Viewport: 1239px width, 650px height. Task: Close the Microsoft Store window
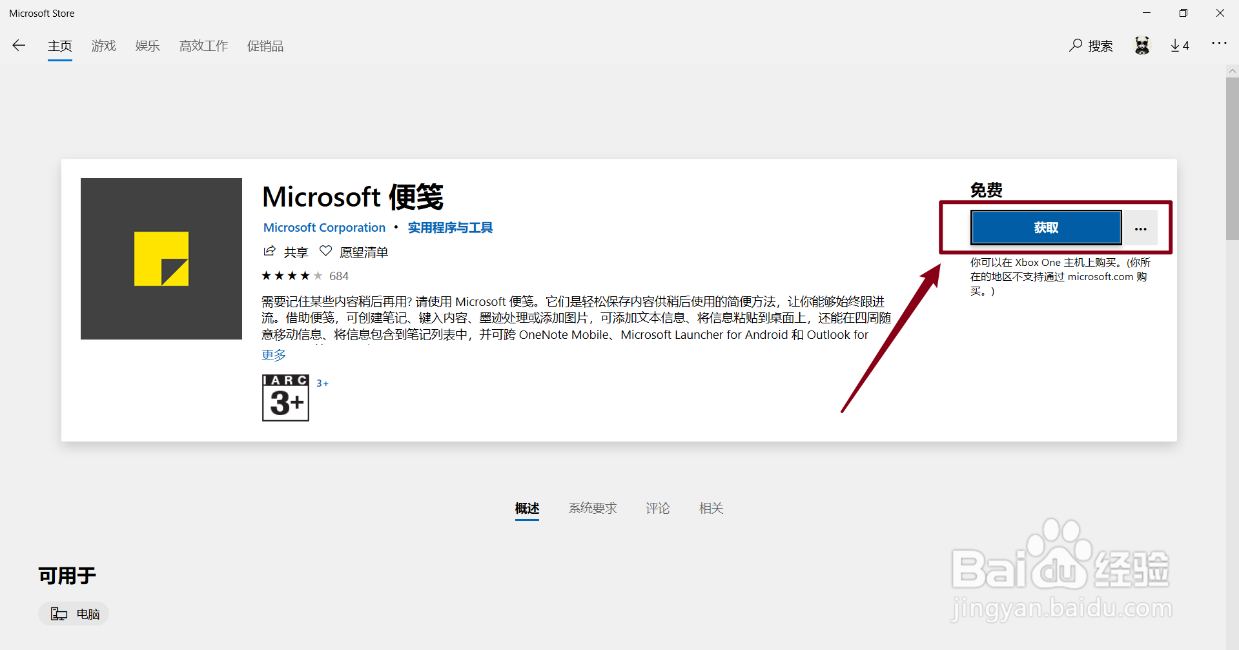coord(1220,13)
